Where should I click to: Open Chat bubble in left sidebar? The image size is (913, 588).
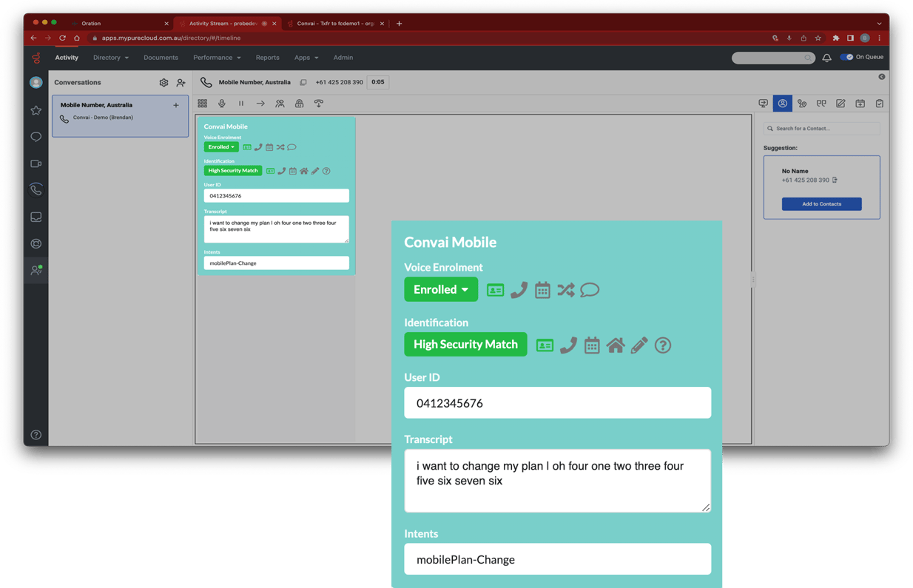coord(36,137)
